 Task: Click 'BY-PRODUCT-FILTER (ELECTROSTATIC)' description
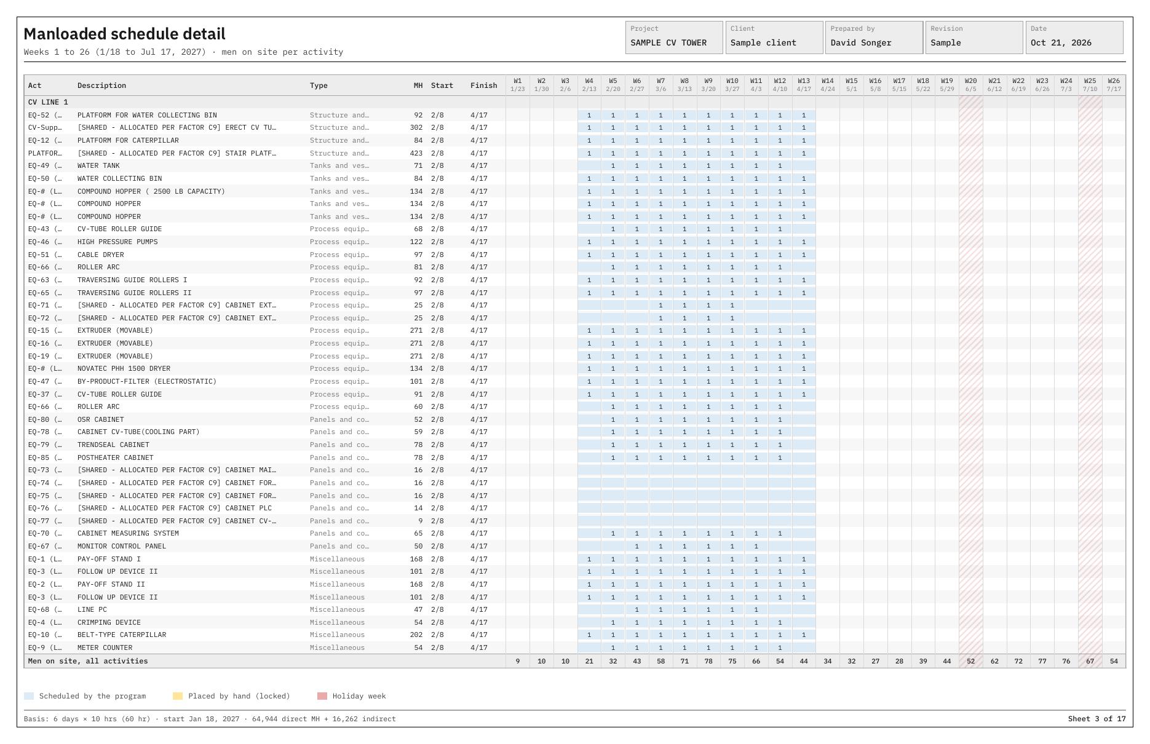pos(147,381)
